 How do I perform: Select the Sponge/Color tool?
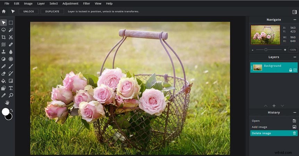pos(11,59)
